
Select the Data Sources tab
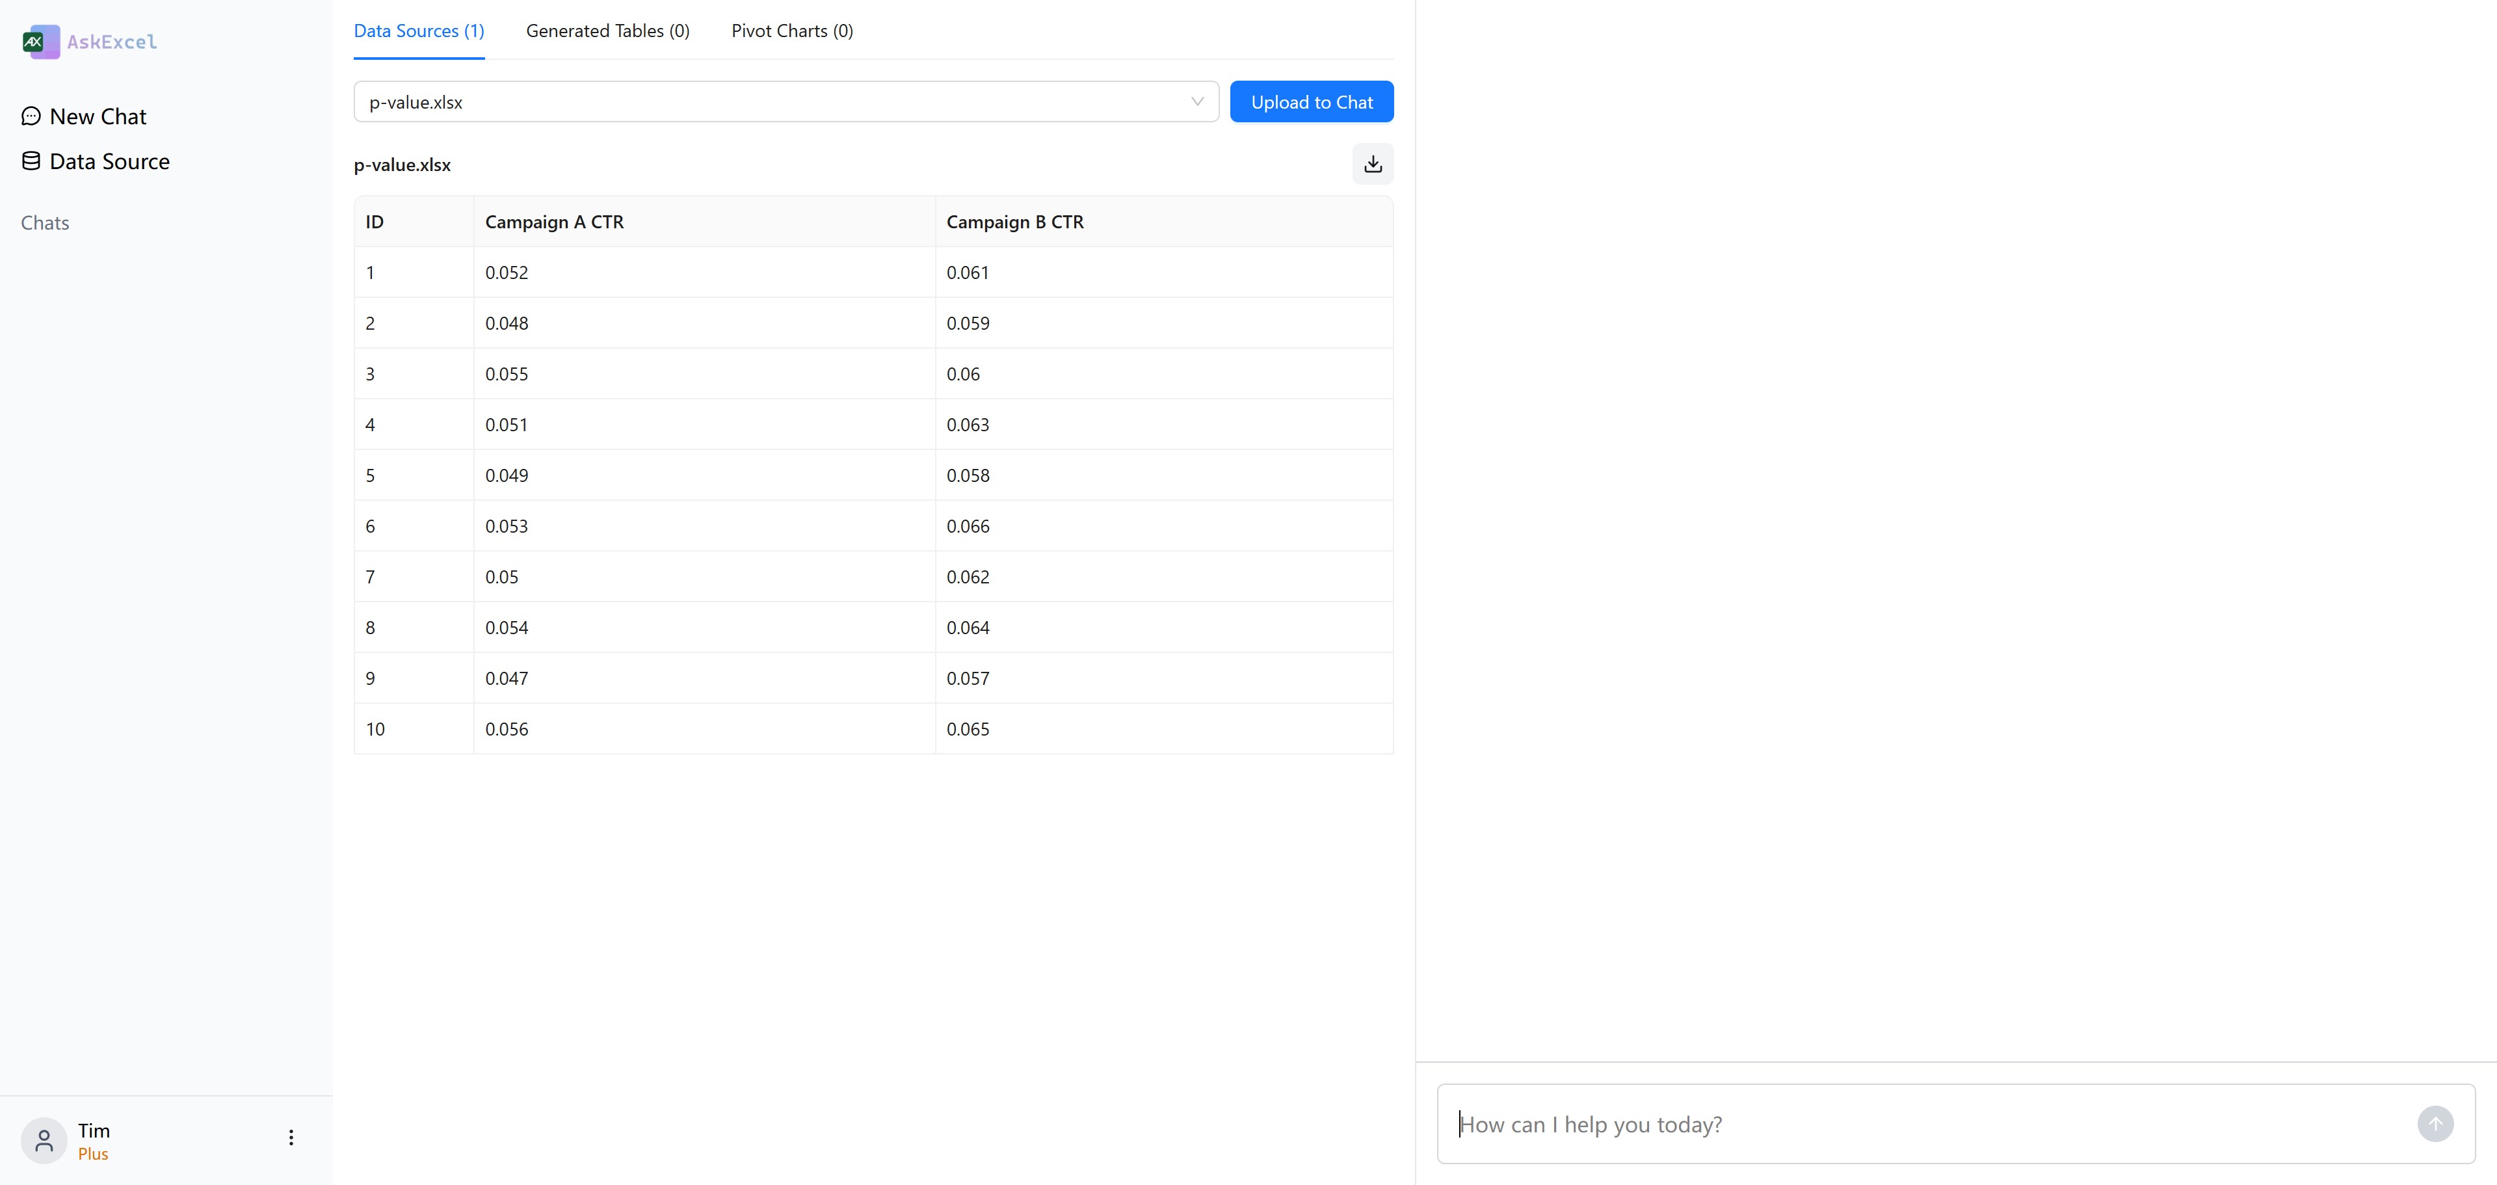pos(419,31)
